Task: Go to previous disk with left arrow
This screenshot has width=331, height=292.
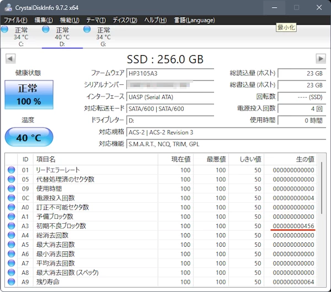Action: (10, 58)
